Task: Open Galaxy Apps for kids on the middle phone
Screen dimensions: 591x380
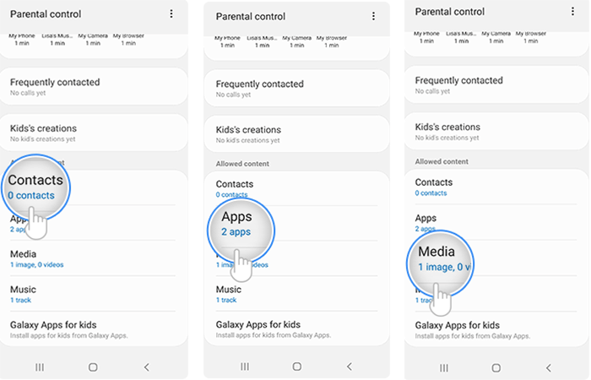Action: click(296, 329)
